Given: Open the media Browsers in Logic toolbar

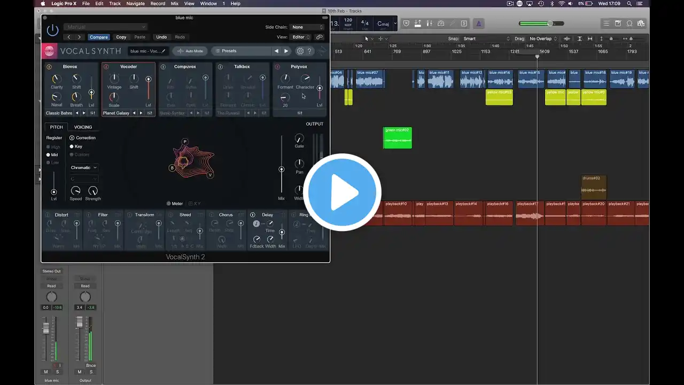Looking at the screenshot, I should click(x=641, y=24).
